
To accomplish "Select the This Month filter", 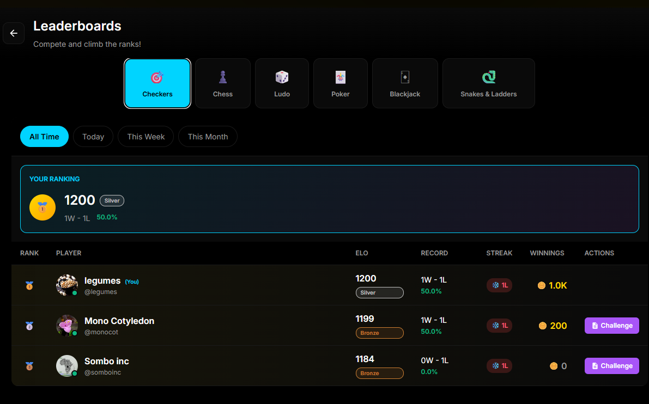I will (x=208, y=136).
